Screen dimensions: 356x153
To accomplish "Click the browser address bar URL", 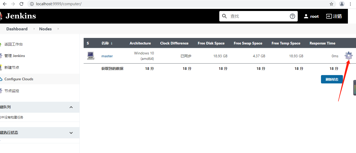I will (59, 4).
